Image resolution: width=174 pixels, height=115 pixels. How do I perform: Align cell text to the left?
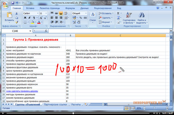(x=52, y=18)
